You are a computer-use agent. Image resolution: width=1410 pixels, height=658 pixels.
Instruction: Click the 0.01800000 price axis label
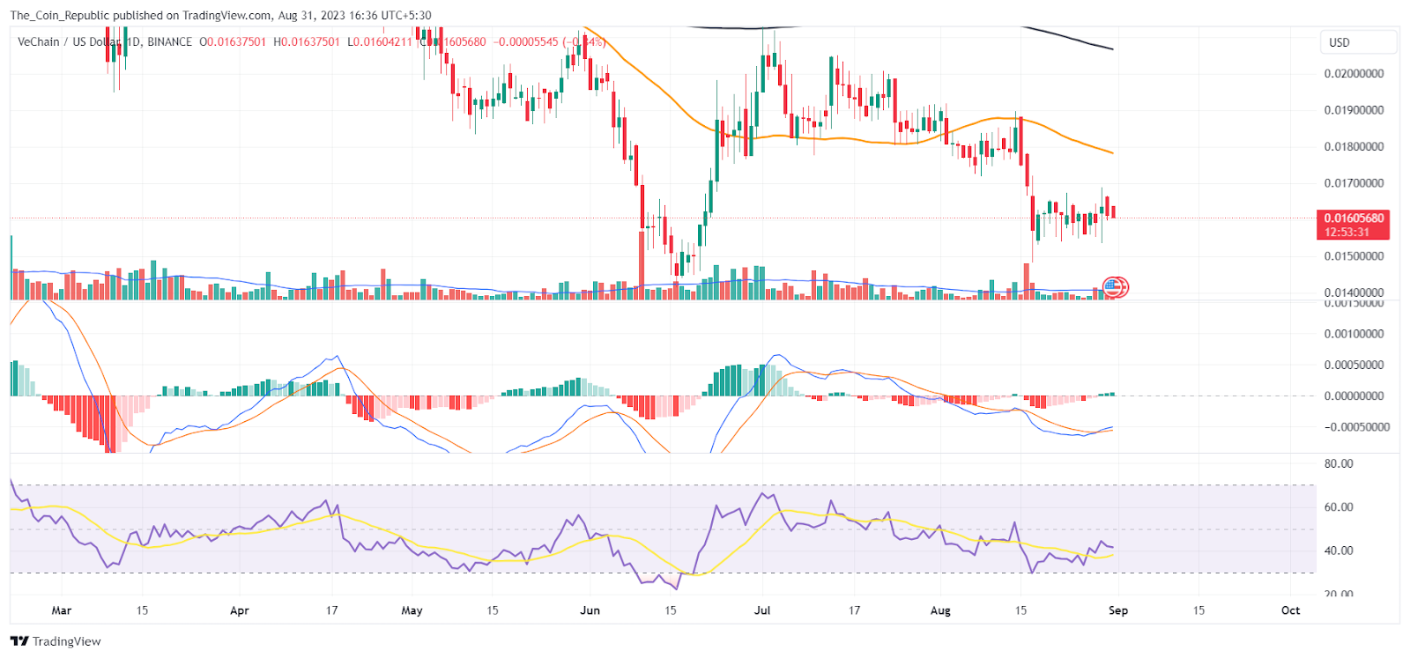tap(1354, 146)
